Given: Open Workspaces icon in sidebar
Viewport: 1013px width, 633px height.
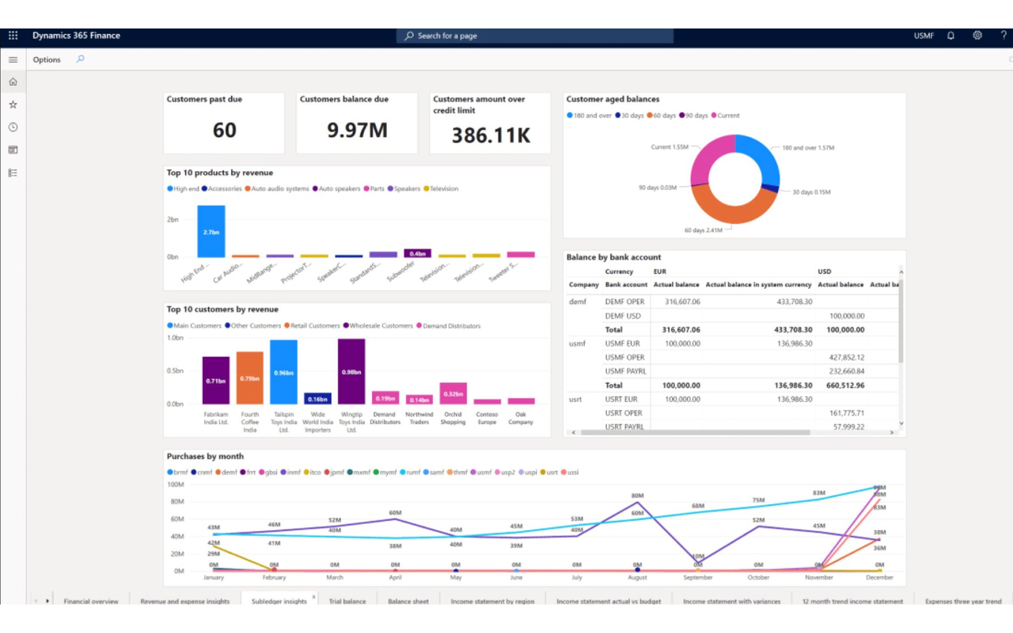Looking at the screenshot, I should [x=13, y=150].
